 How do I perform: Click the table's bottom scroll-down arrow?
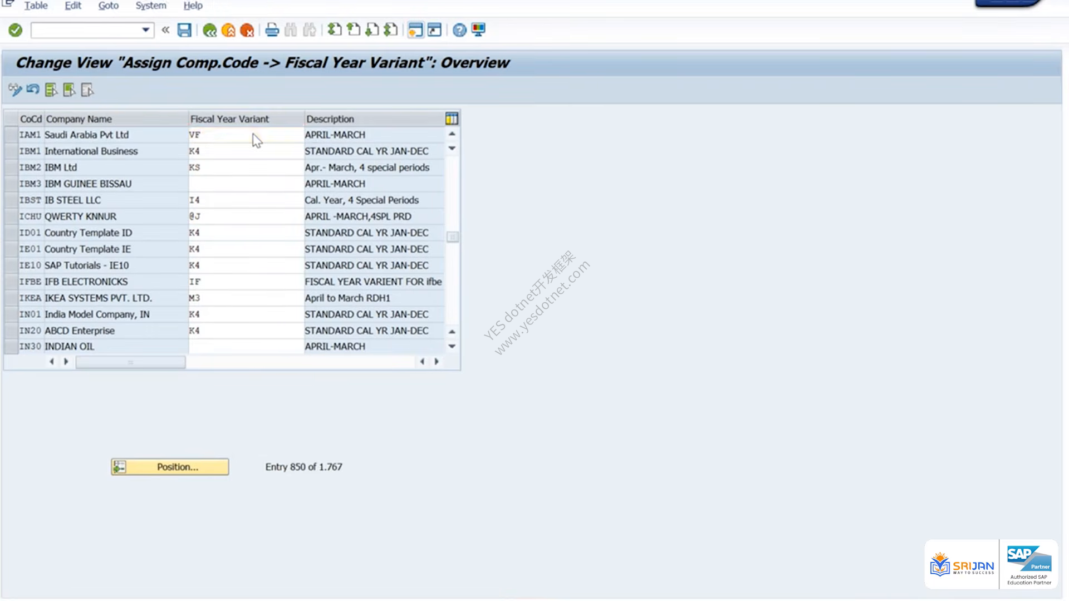click(452, 346)
